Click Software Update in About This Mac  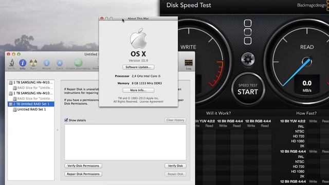tap(138, 67)
